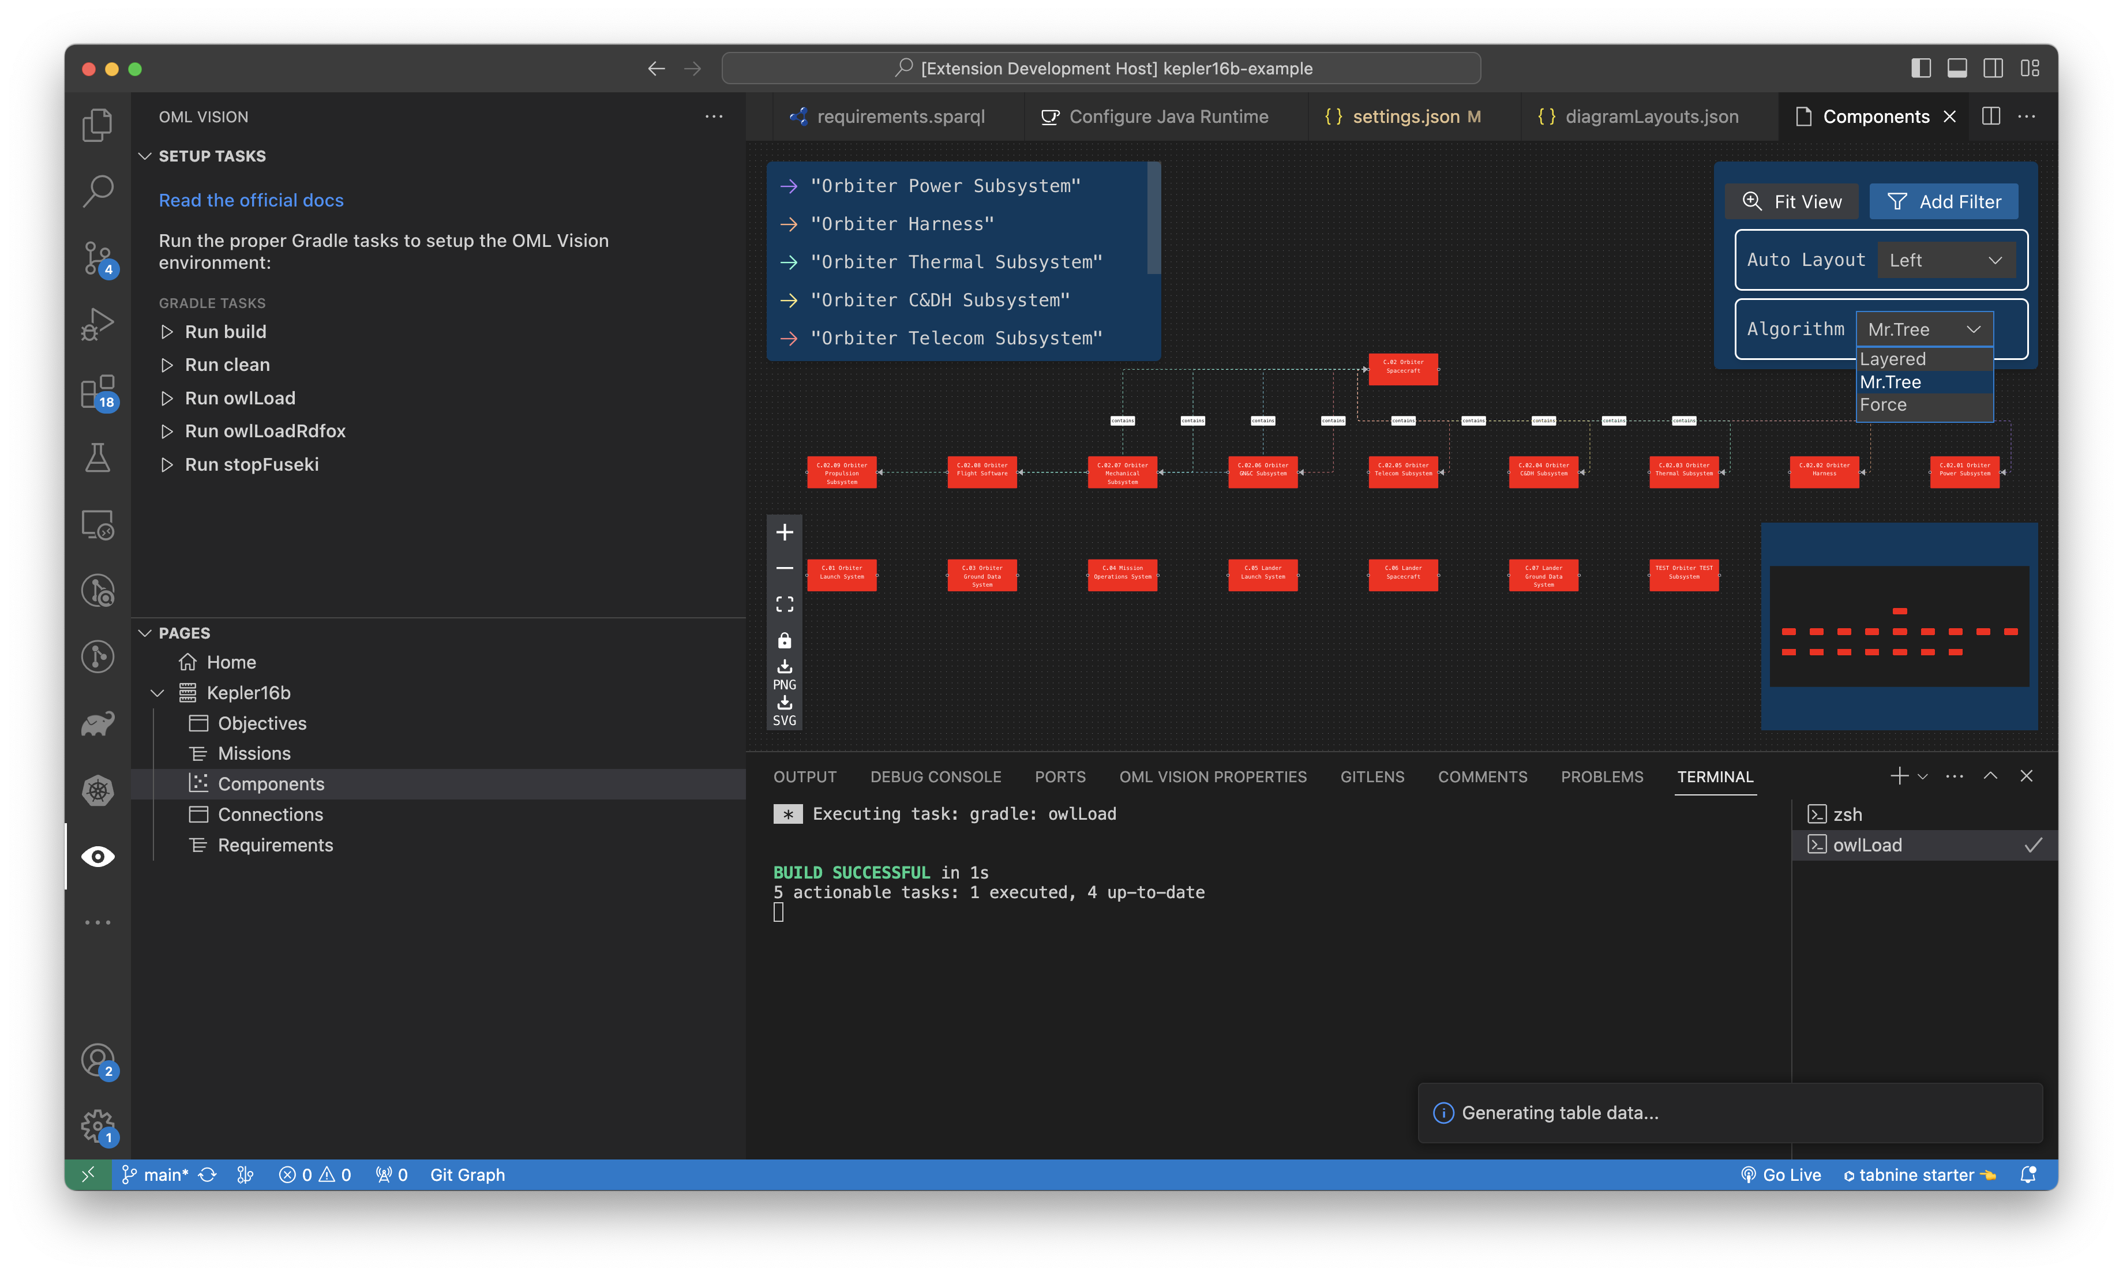Toggle the primary sidebar visibility
The width and height of the screenshot is (2123, 1276).
(x=1921, y=68)
